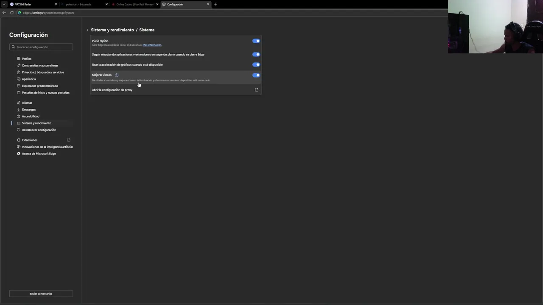Click the breadcrumb back chevron

pos(87,30)
